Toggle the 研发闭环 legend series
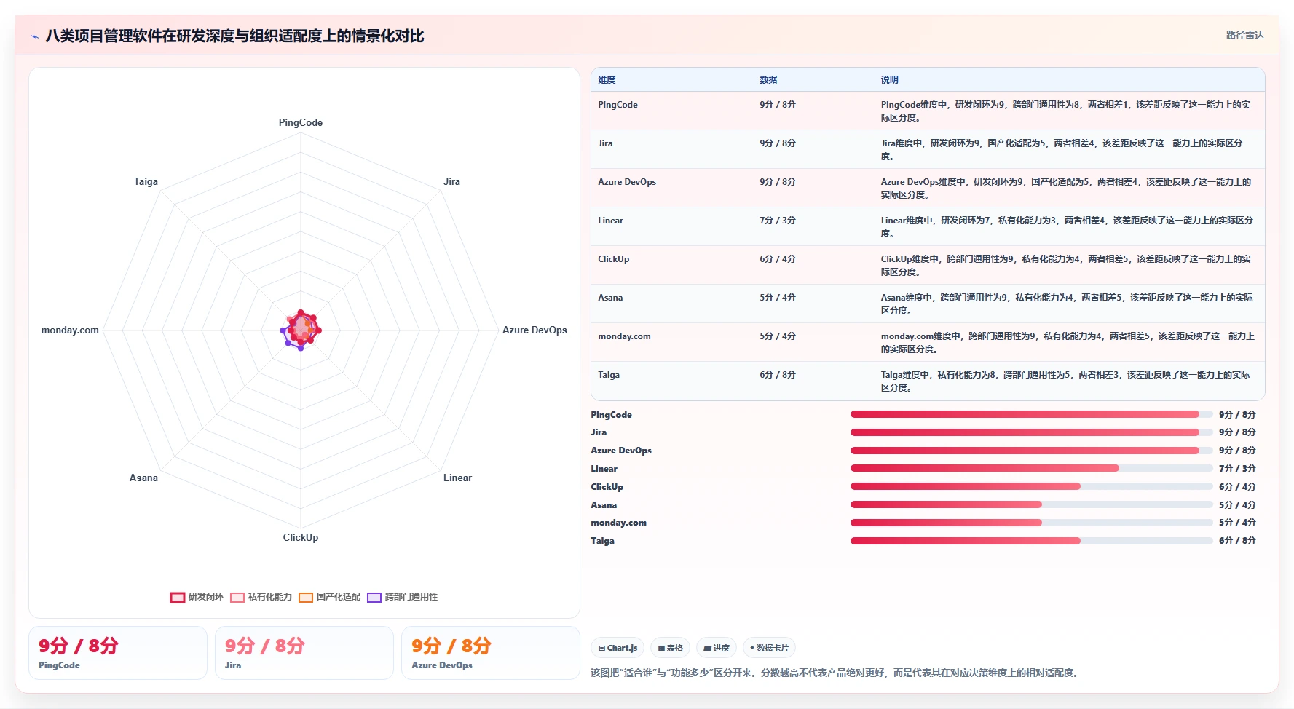This screenshot has width=1294, height=709. coord(197,597)
